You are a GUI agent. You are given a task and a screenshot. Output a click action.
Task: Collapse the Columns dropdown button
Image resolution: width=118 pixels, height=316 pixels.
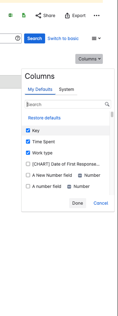(x=89, y=59)
